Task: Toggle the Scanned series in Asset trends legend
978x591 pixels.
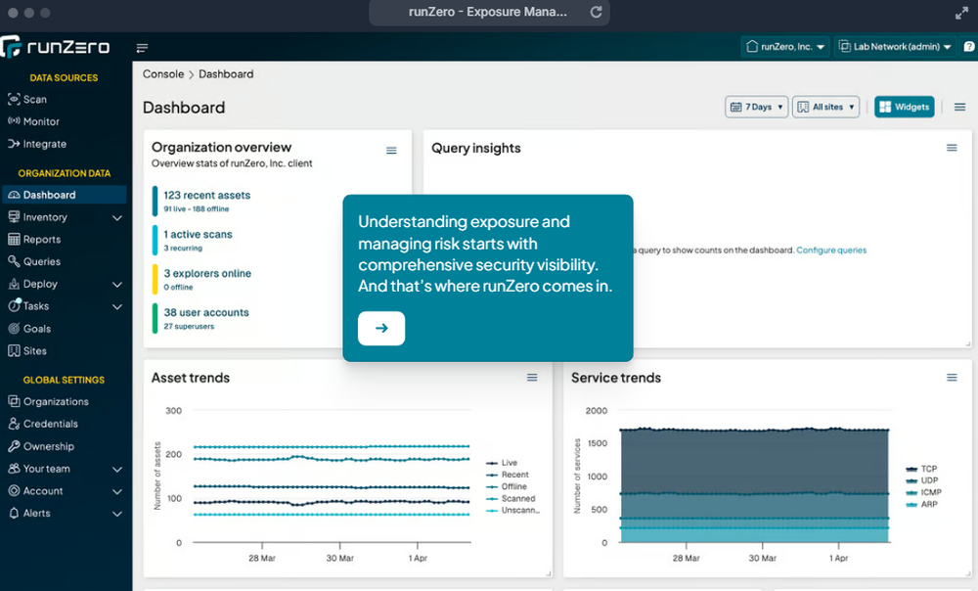Action: (511, 499)
